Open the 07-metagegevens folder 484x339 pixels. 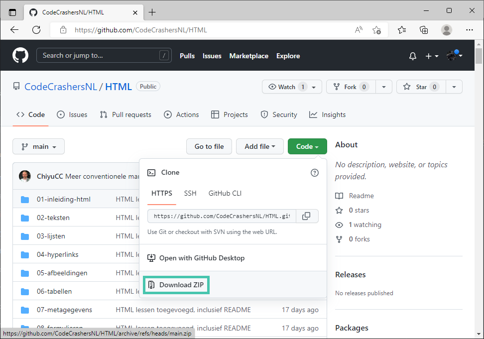(65, 310)
